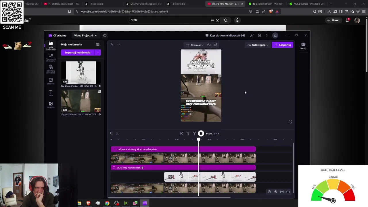Image resolution: width=368 pixels, height=207 pixels.
Task: Toggle preview fullscreen mode
Action: click(290, 122)
